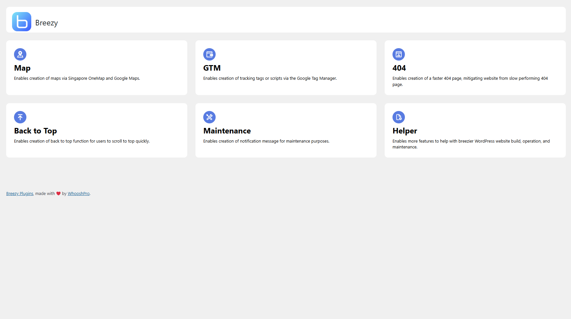Image resolution: width=571 pixels, height=319 pixels.
Task: Click the 404 warning window icon
Action: pos(399,54)
